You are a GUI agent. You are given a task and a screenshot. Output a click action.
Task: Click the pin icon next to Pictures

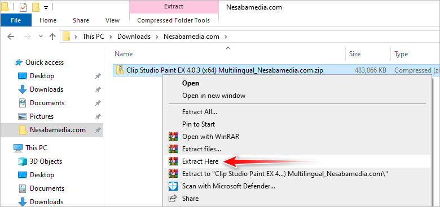98,116
